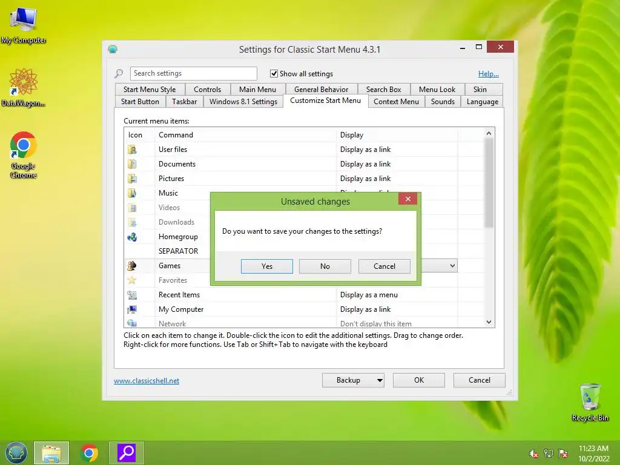
Task: Click the Search settings input field
Action: pyautogui.click(x=193, y=73)
